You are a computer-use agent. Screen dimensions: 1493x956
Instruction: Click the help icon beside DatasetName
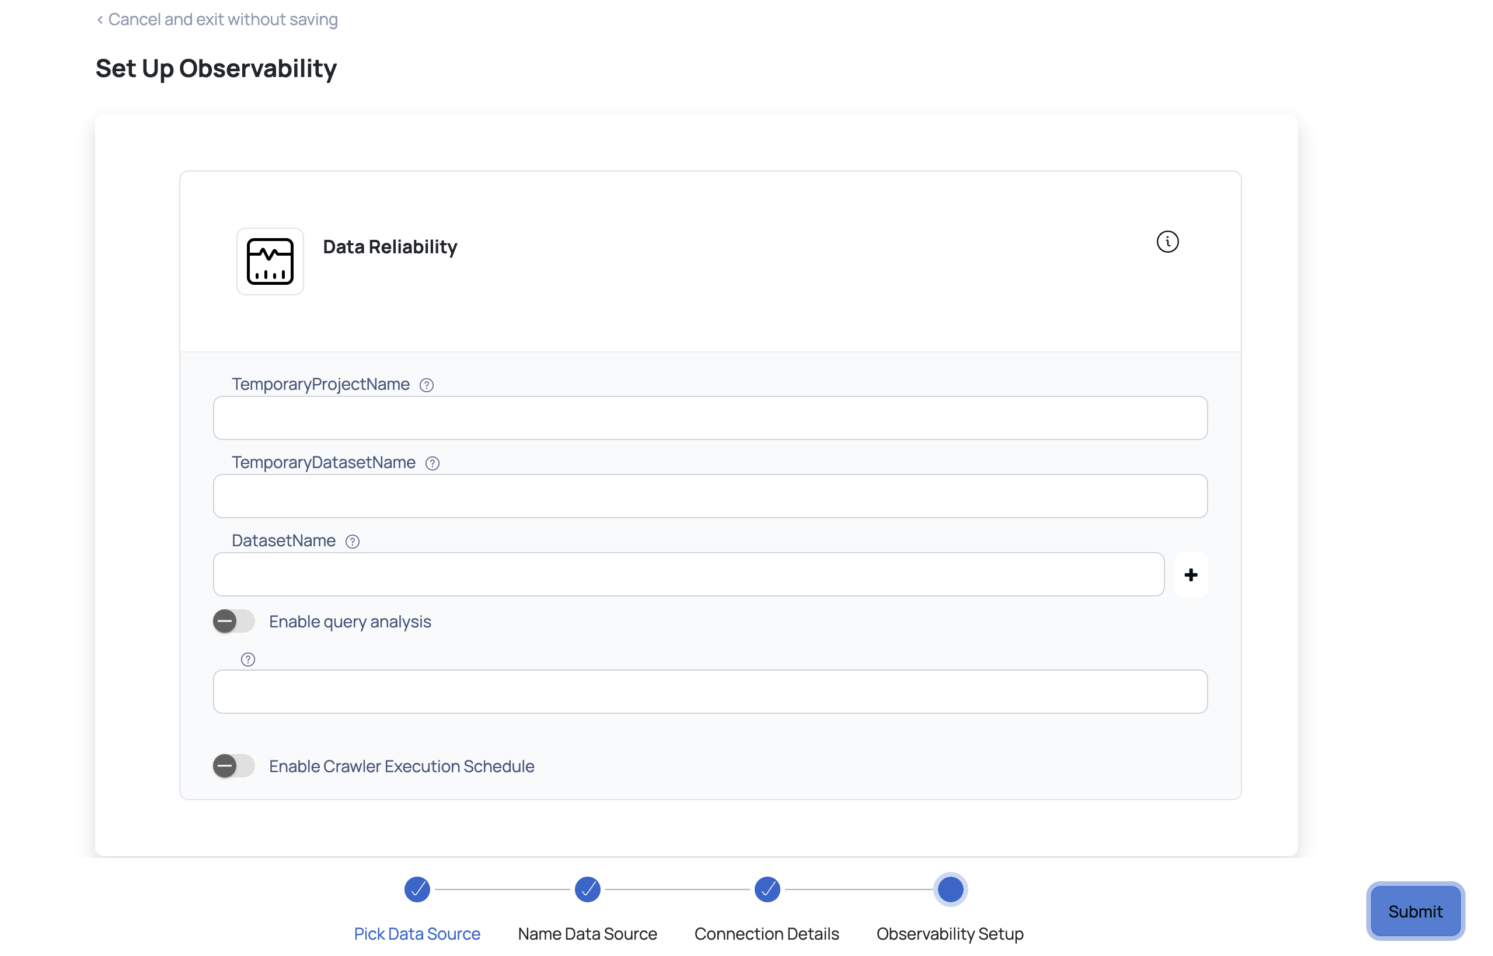[x=352, y=541]
